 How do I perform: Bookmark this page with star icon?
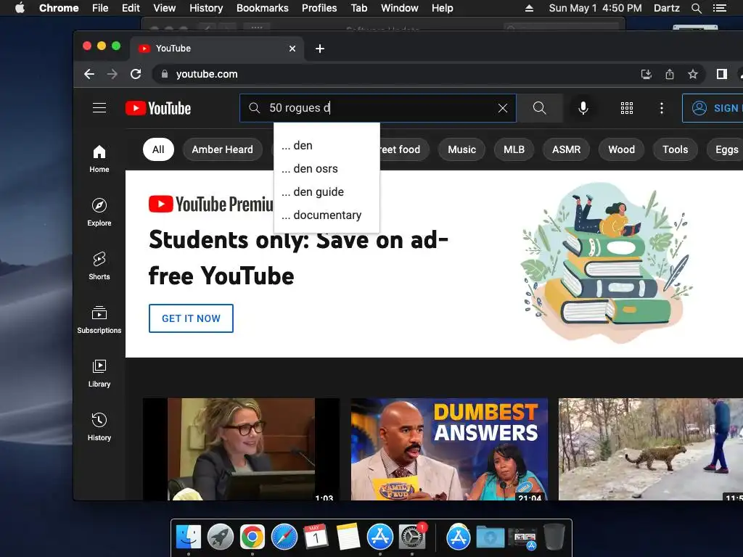pyautogui.click(x=693, y=74)
